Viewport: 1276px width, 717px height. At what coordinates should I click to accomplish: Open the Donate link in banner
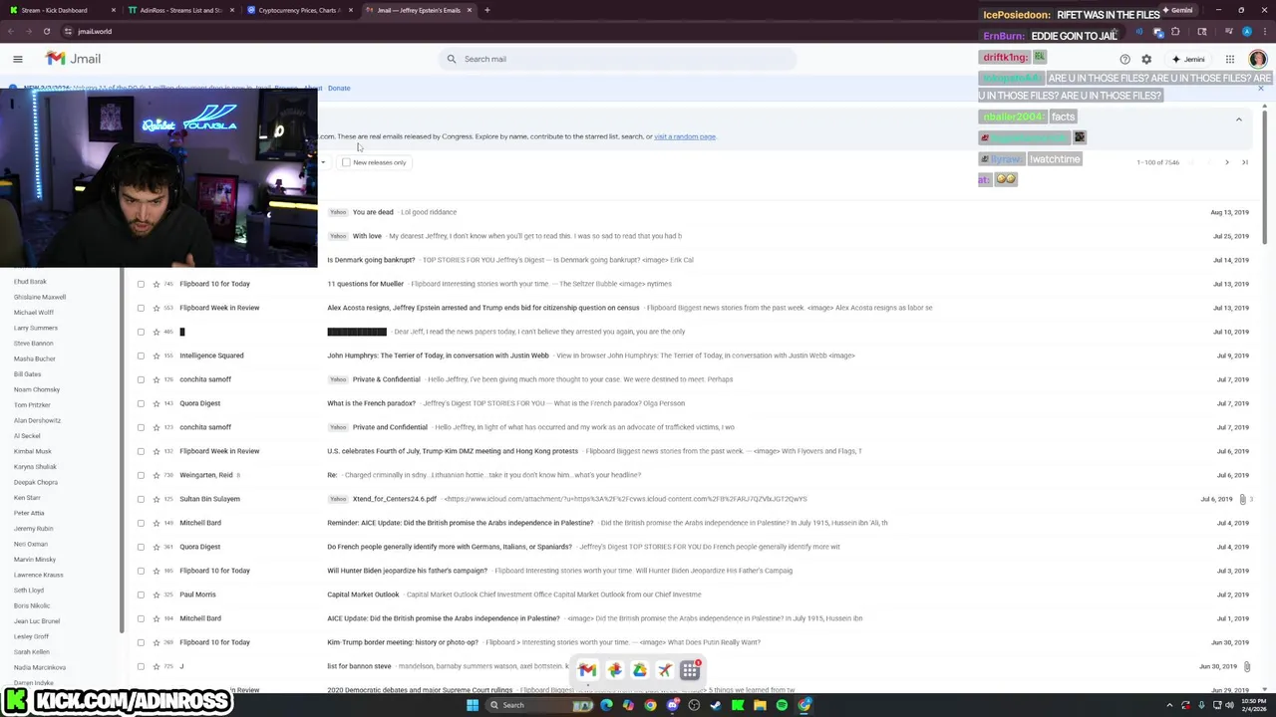(339, 88)
